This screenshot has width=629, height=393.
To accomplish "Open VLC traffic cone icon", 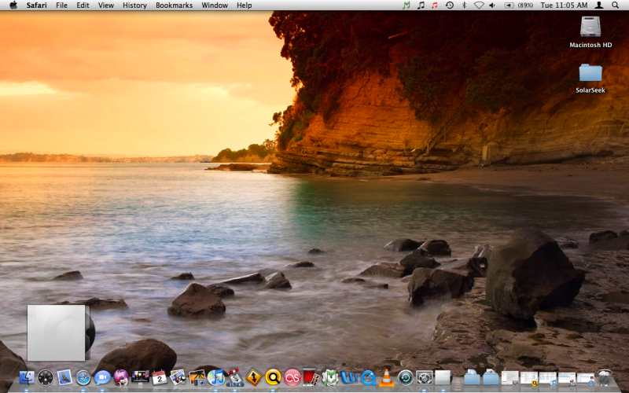I will pos(387,377).
